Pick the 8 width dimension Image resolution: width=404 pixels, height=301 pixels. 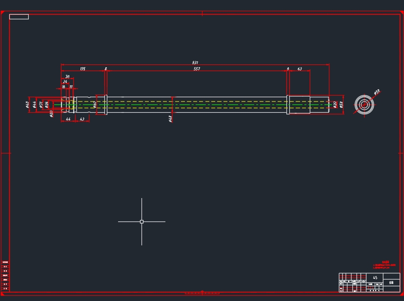[x=106, y=69]
